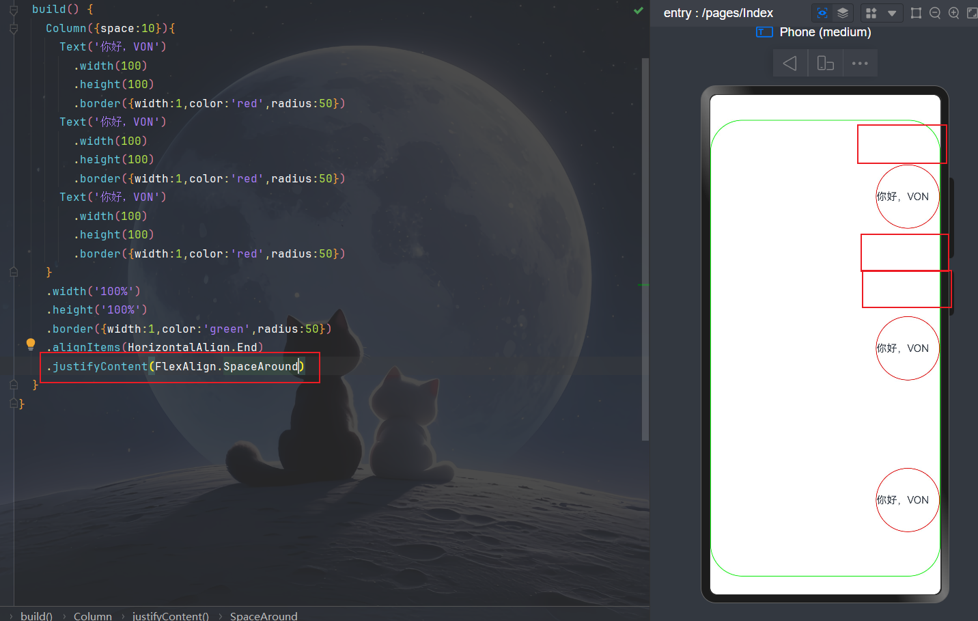Select build() in the breadcrumb bar
This screenshot has width=978, height=621.
(x=37, y=616)
